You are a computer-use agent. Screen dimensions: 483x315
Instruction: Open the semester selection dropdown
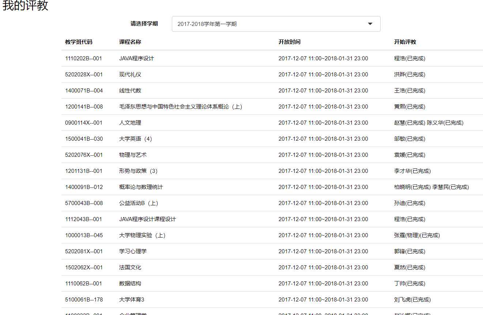click(276, 24)
